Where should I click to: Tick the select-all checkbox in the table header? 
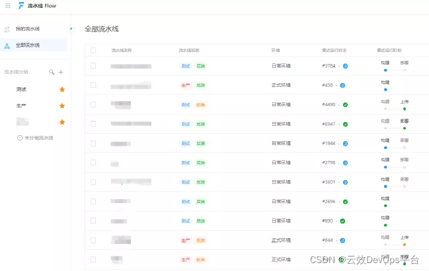tap(93, 50)
